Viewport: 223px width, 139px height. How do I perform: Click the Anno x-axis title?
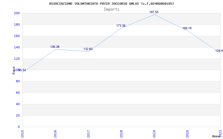(216, 136)
